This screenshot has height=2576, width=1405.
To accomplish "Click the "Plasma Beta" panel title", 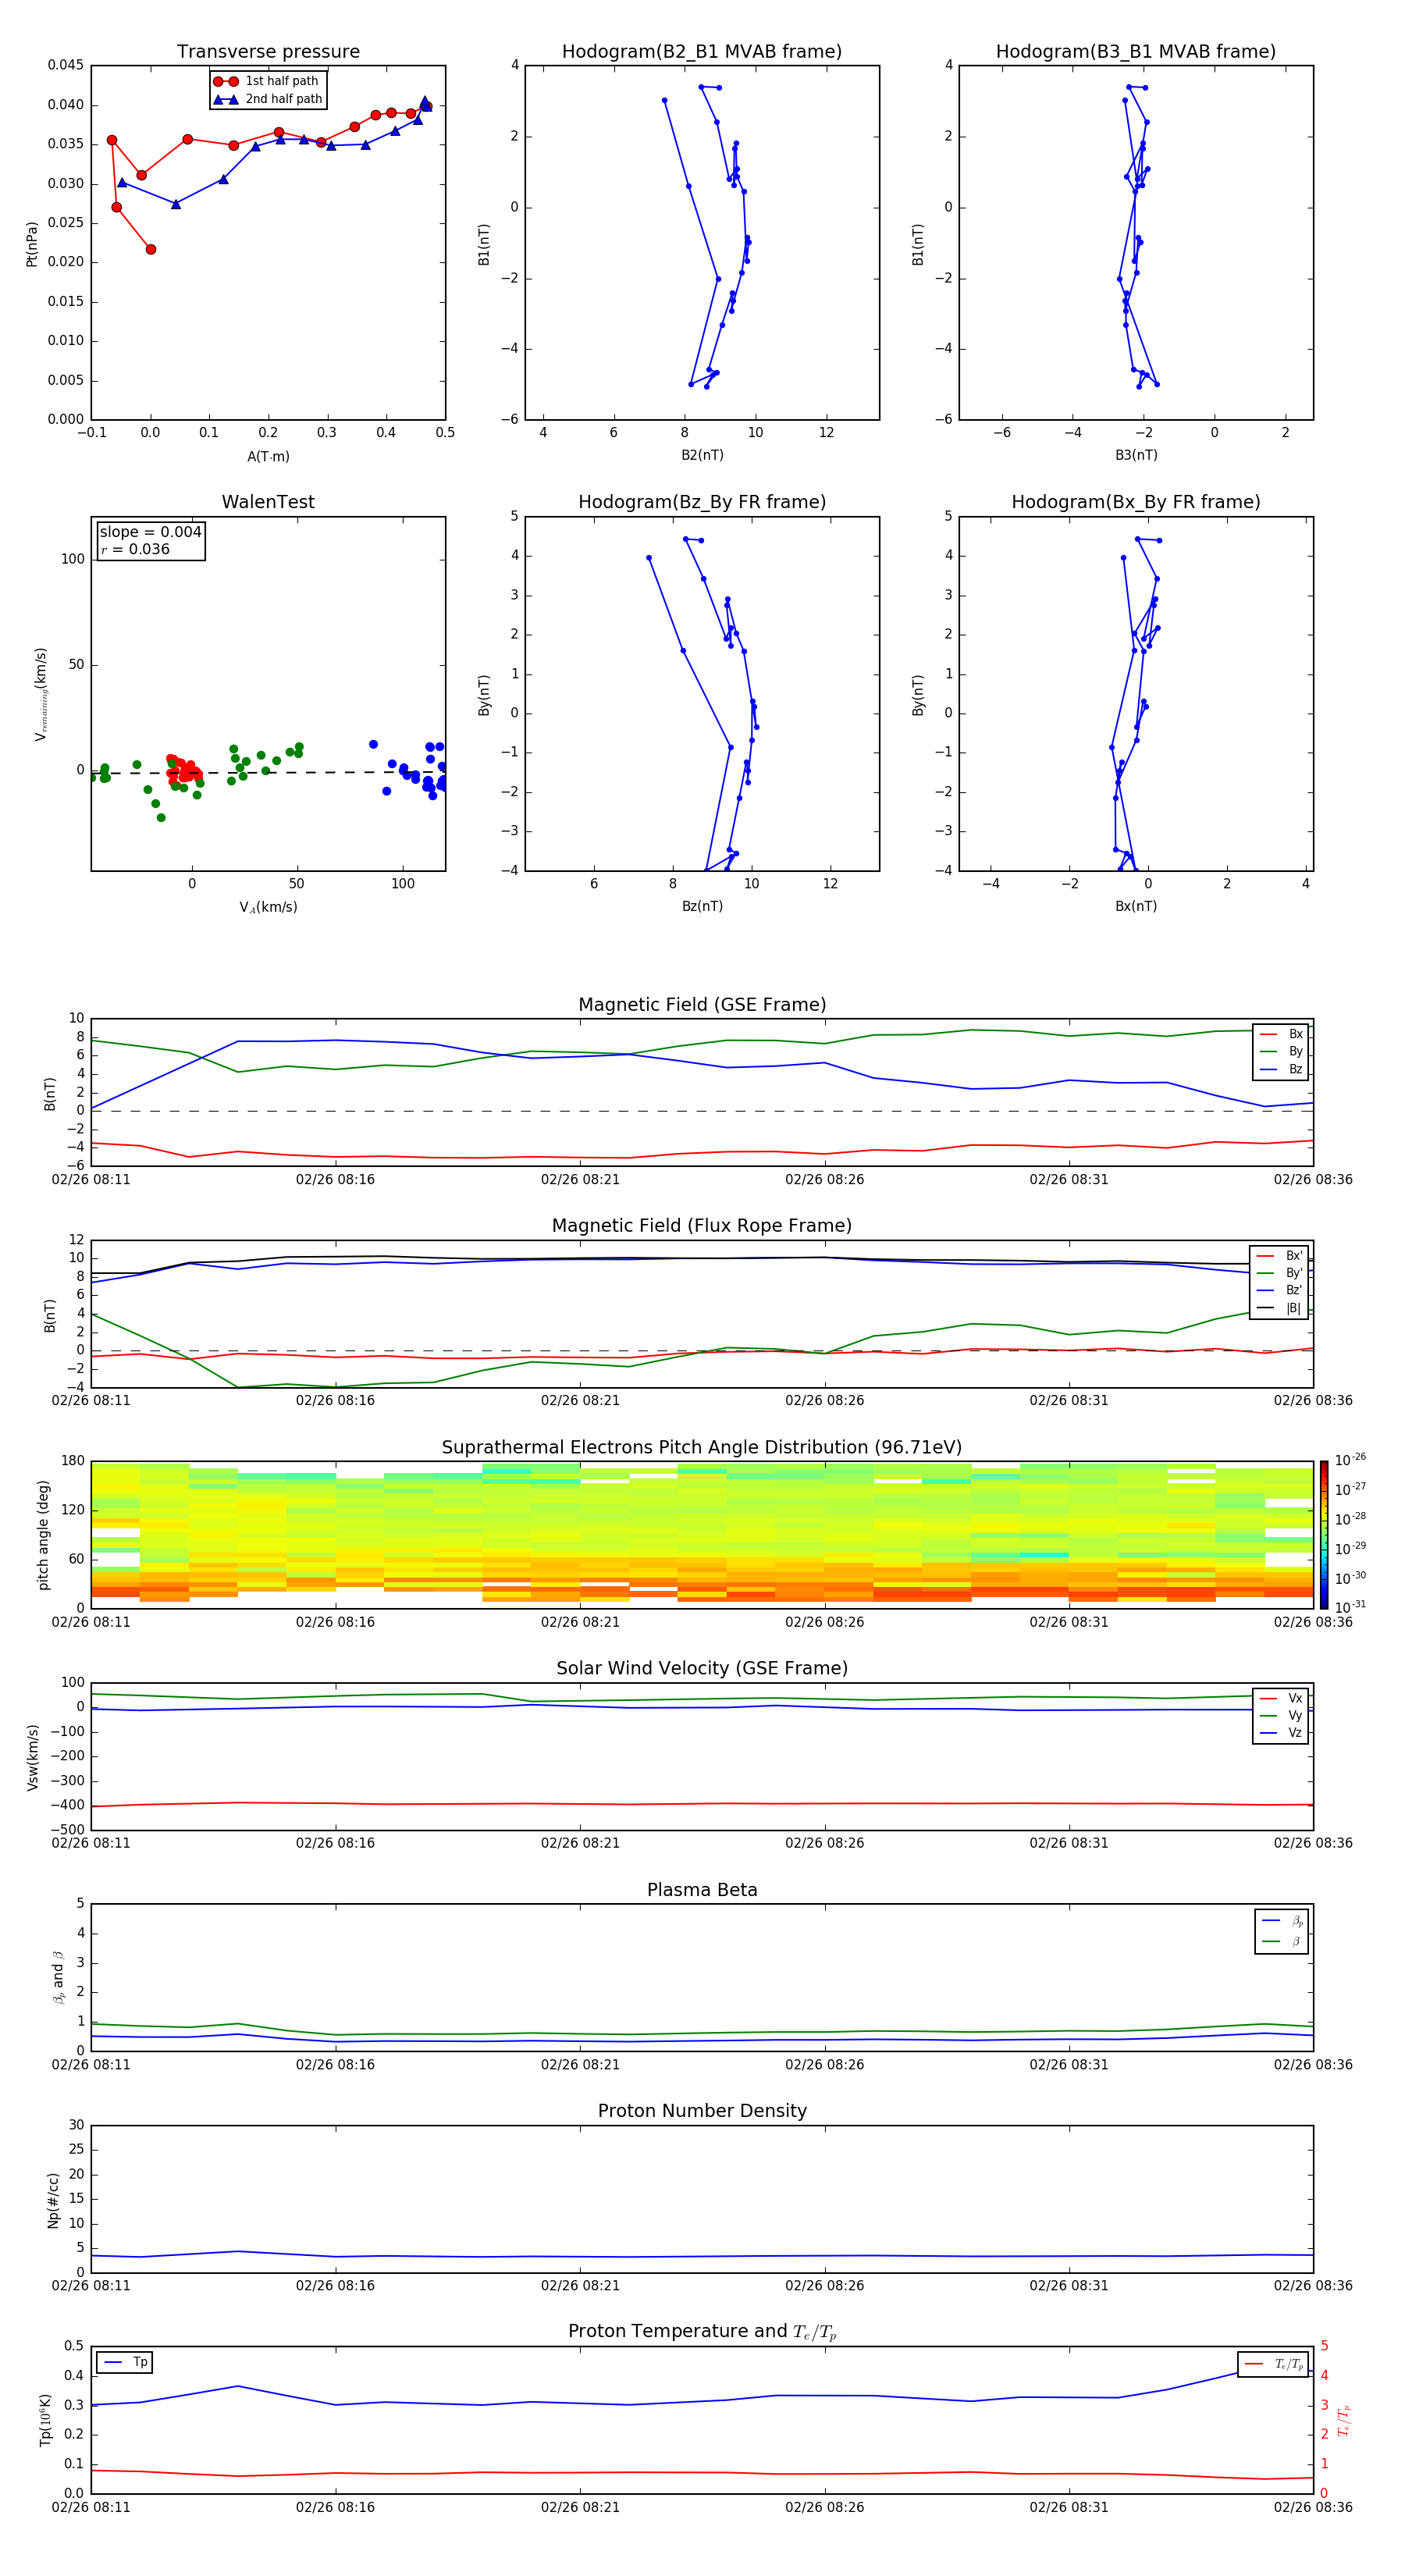I will point(702,1891).
